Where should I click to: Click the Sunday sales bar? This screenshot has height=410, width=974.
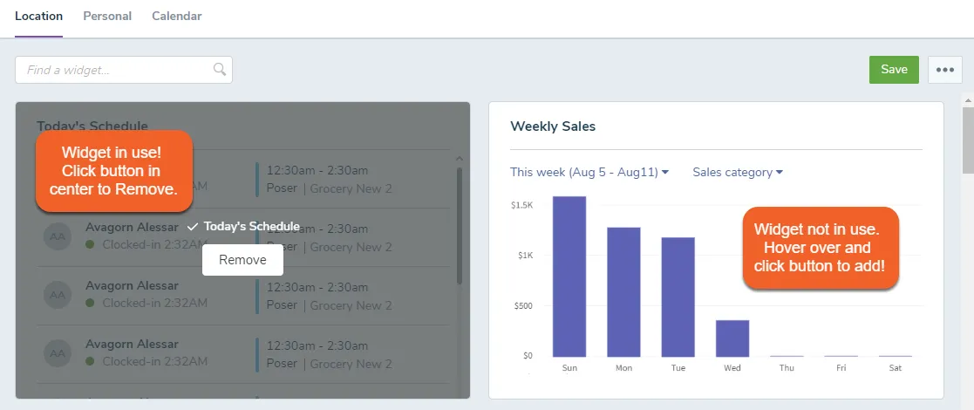[569, 277]
